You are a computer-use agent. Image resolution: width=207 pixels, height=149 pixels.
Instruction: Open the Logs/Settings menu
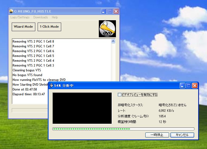(20, 17)
